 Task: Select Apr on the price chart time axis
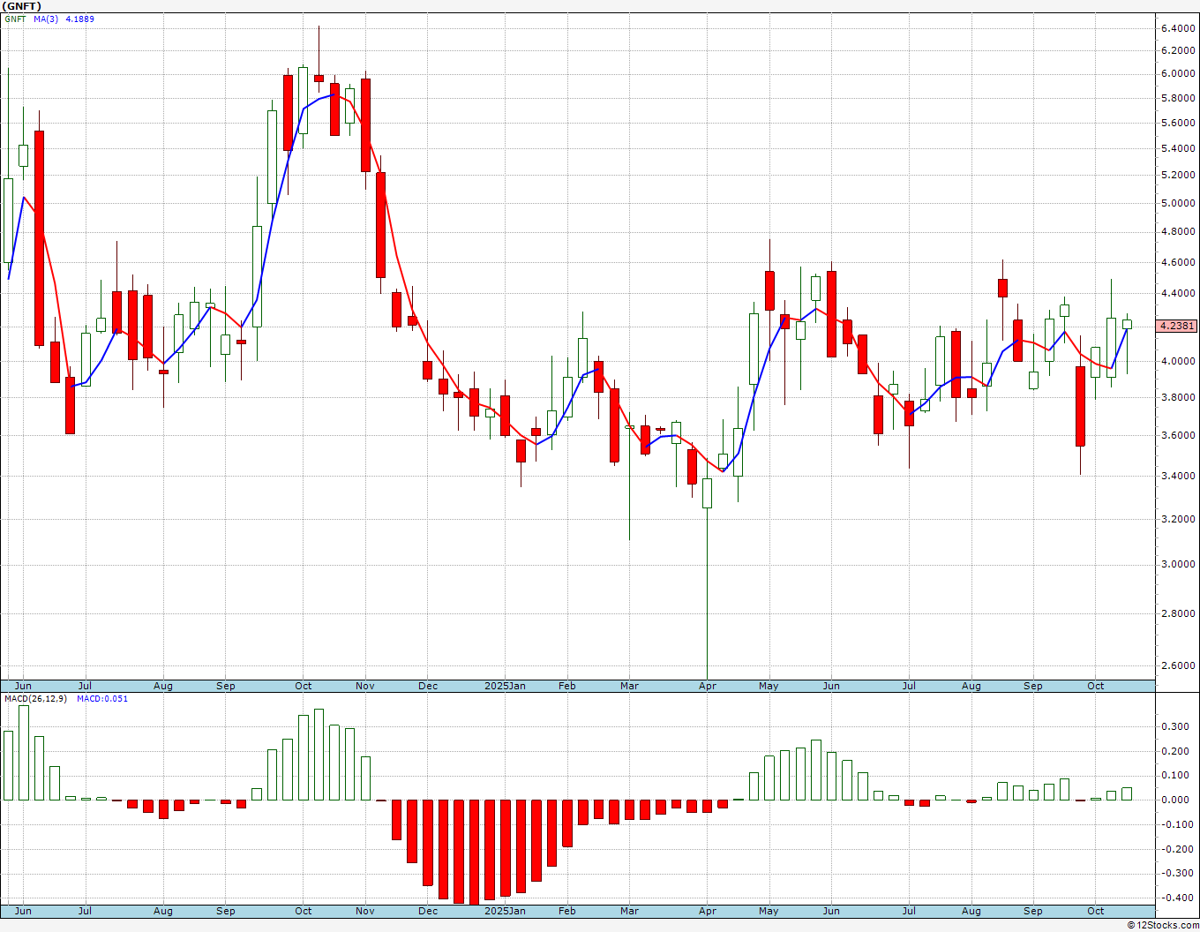[x=708, y=686]
